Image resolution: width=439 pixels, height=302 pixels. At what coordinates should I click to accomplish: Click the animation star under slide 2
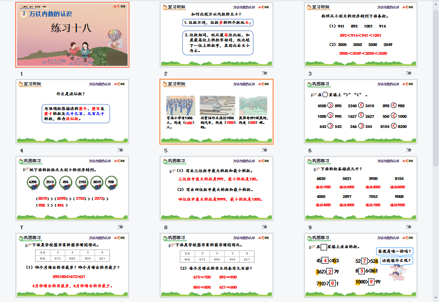[x=264, y=73]
